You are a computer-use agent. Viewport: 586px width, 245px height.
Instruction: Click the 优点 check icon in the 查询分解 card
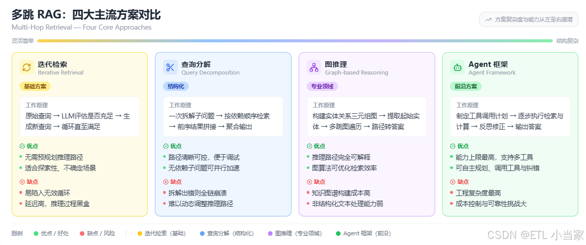pyautogui.click(x=166, y=146)
